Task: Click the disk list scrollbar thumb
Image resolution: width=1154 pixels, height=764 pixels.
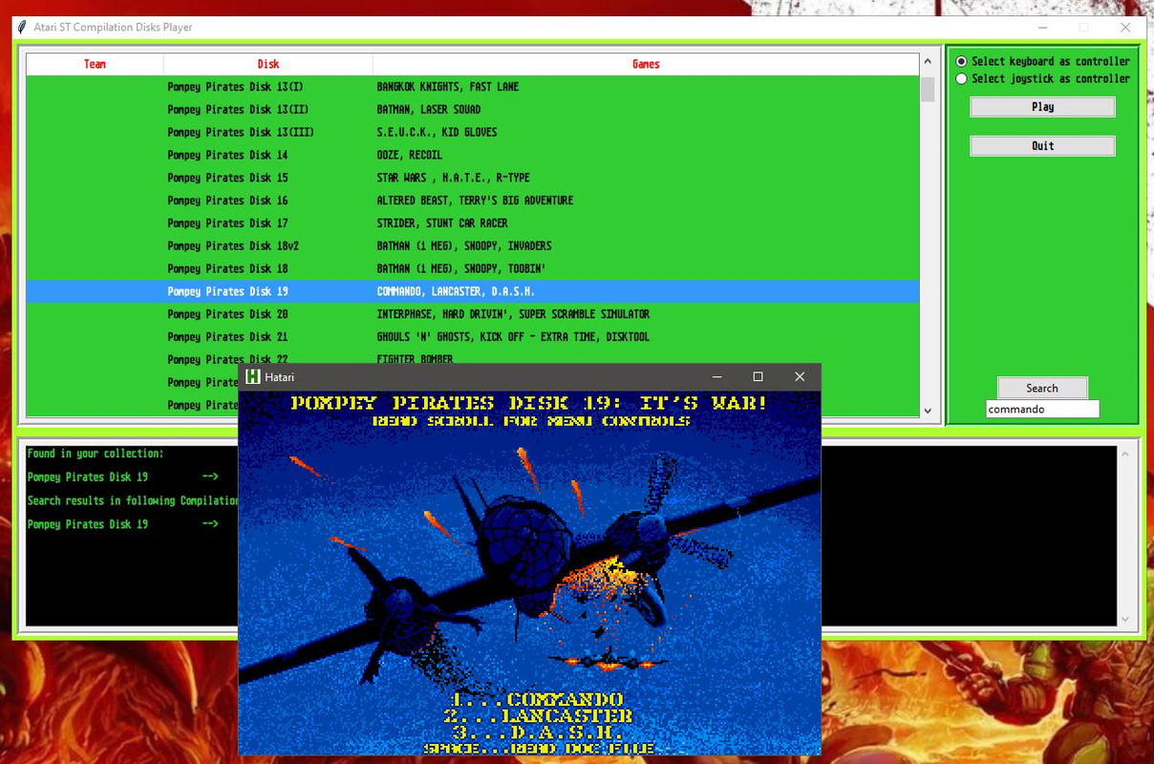Action: tap(928, 88)
